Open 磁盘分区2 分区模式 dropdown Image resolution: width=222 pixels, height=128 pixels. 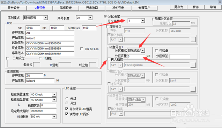click(143, 76)
